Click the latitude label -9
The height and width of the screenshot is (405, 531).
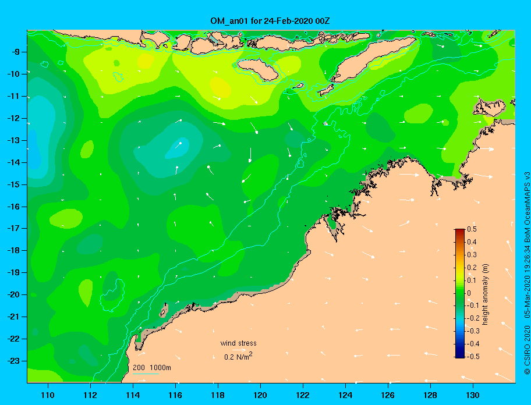click(x=16, y=52)
